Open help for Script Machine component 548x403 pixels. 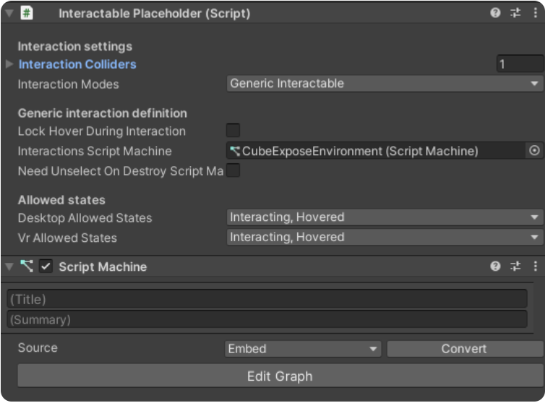tap(495, 266)
